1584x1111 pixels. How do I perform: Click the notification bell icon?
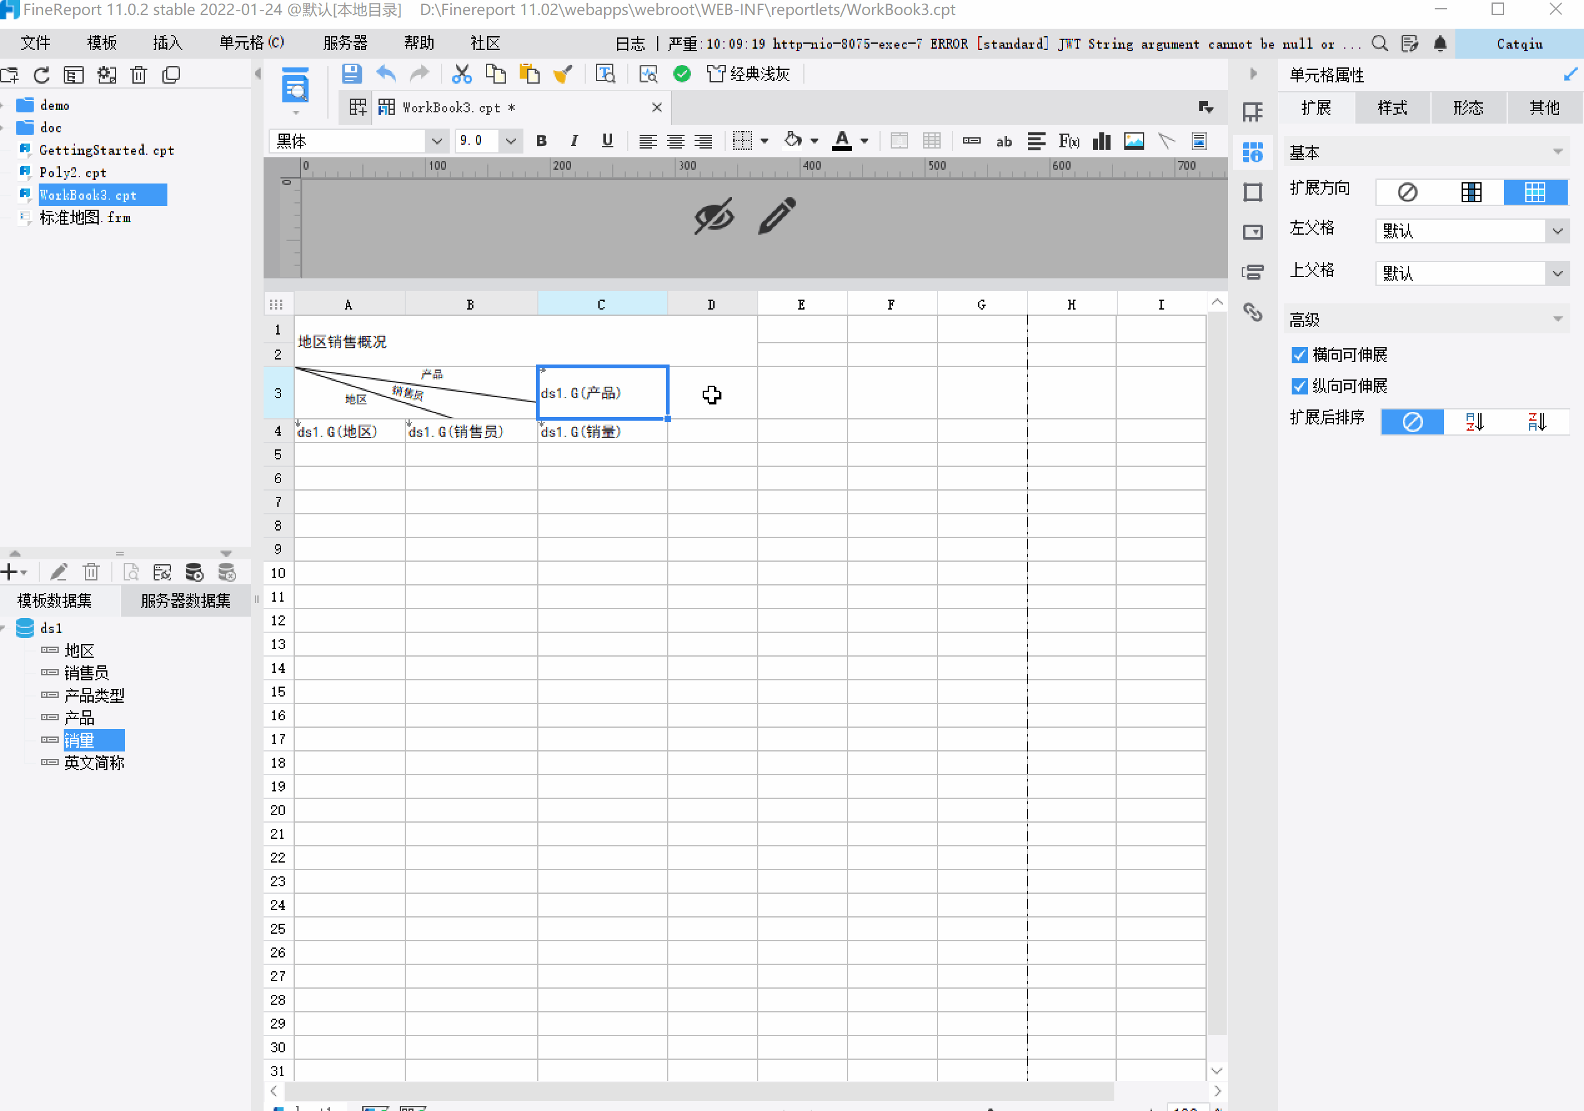(x=1440, y=44)
